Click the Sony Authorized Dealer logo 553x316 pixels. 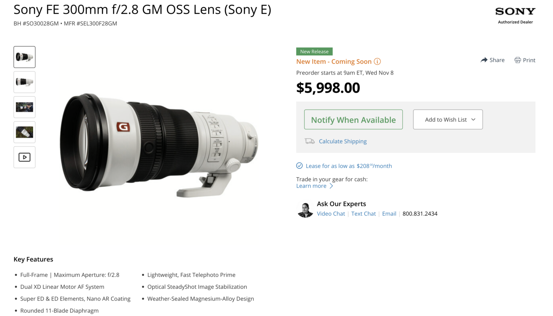515,14
